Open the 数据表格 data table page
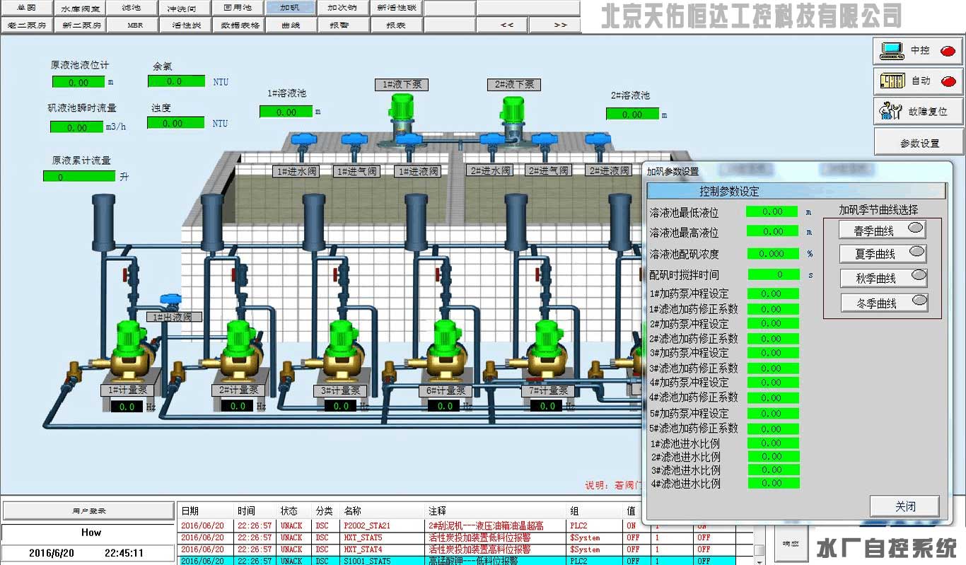This screenshot has width=966, height=565. coord(240,25)
